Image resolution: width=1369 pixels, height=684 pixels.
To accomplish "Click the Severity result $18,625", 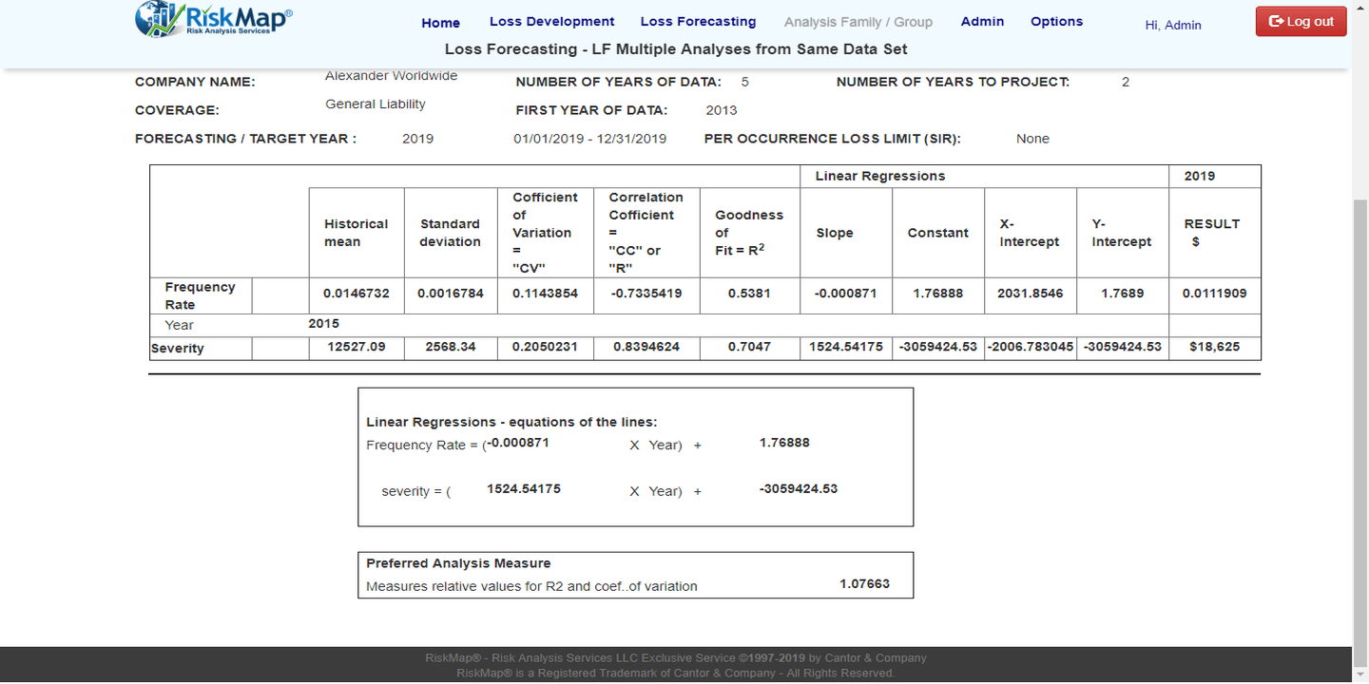I will tap(1215, 347).
